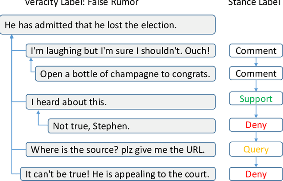The image size is (283, 181).
Task: Click the green Support stance label
Action: point(256,99)
